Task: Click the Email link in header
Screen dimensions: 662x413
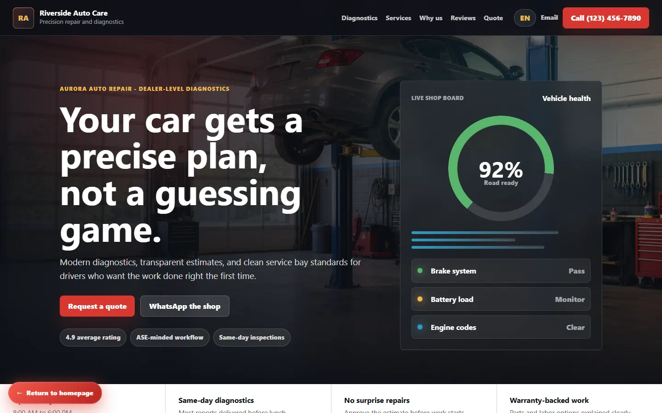Action: click(x=549, y=17)
